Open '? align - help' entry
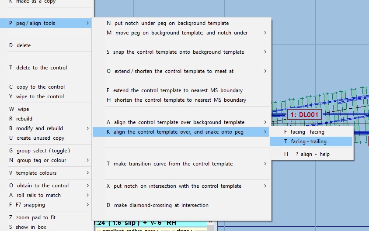The height and width of the screenshot is (231, 369). 310,154
